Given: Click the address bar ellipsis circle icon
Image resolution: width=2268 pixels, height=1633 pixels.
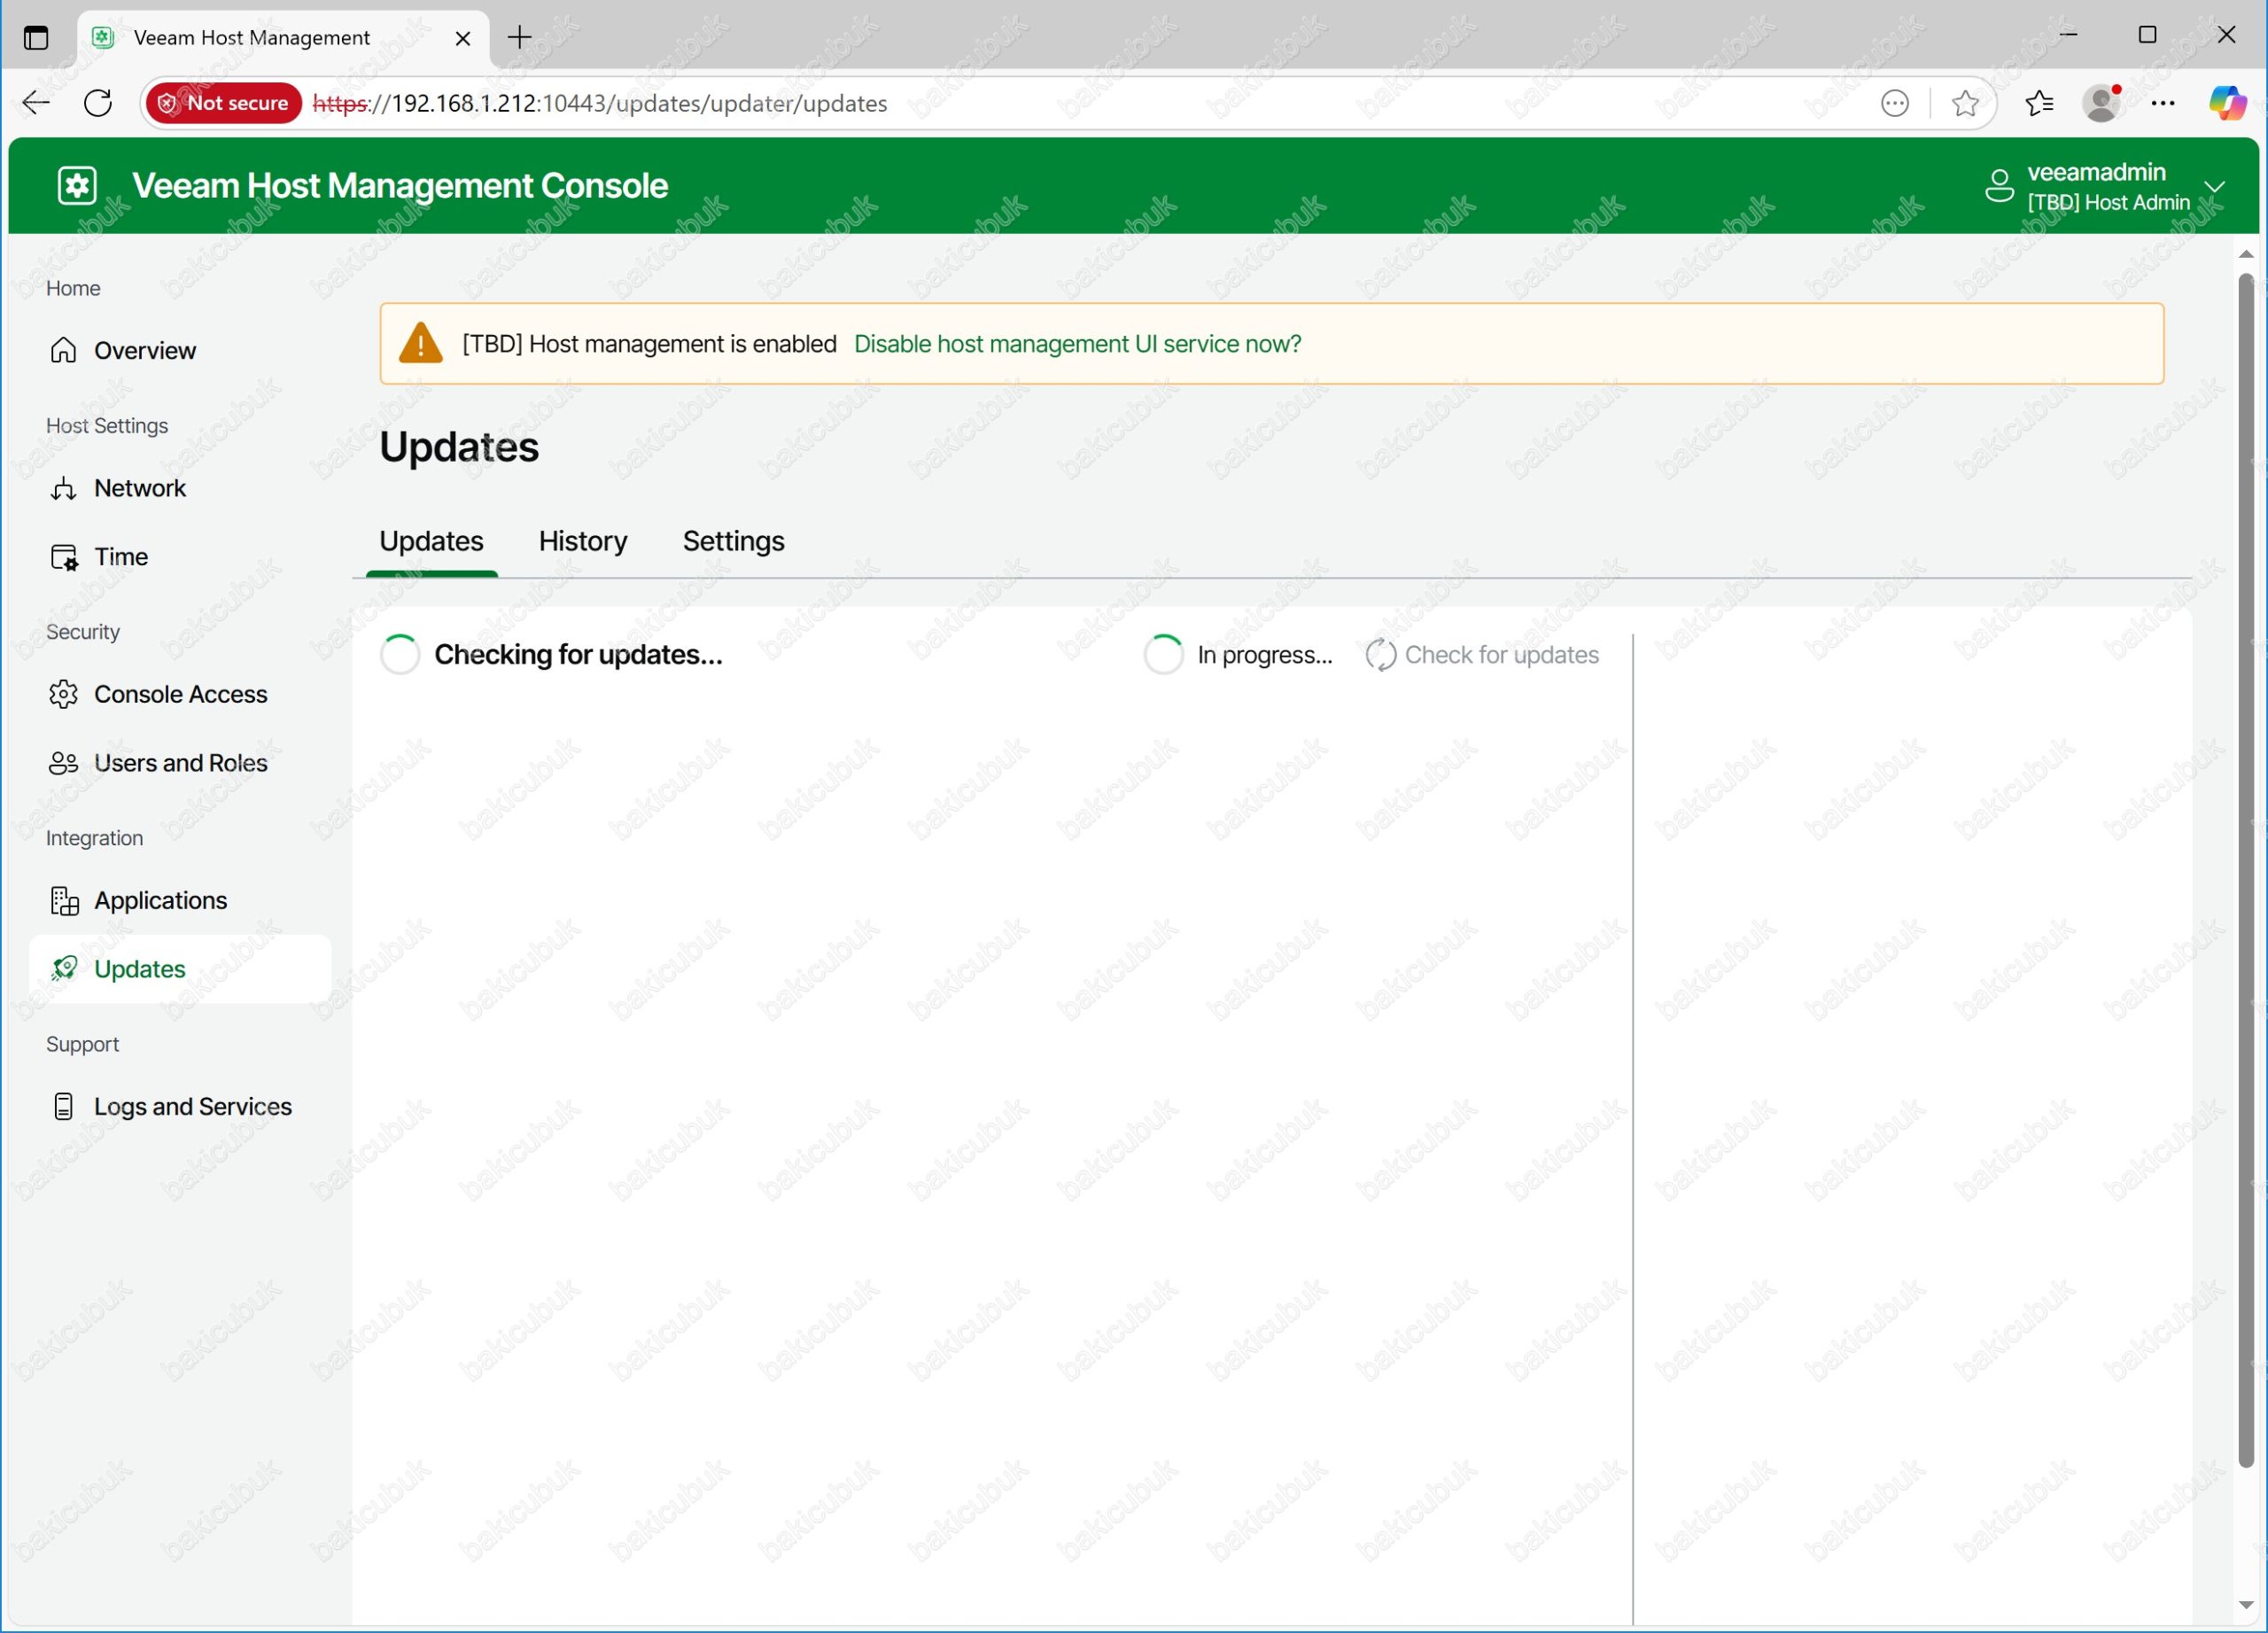Looking at the screenshot, I should (x=1895, y=103).
